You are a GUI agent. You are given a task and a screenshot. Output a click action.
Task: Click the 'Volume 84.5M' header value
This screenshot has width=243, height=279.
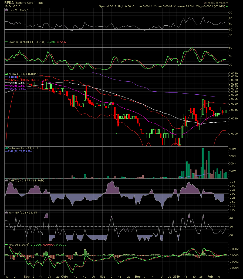click(x=184, y=6)
